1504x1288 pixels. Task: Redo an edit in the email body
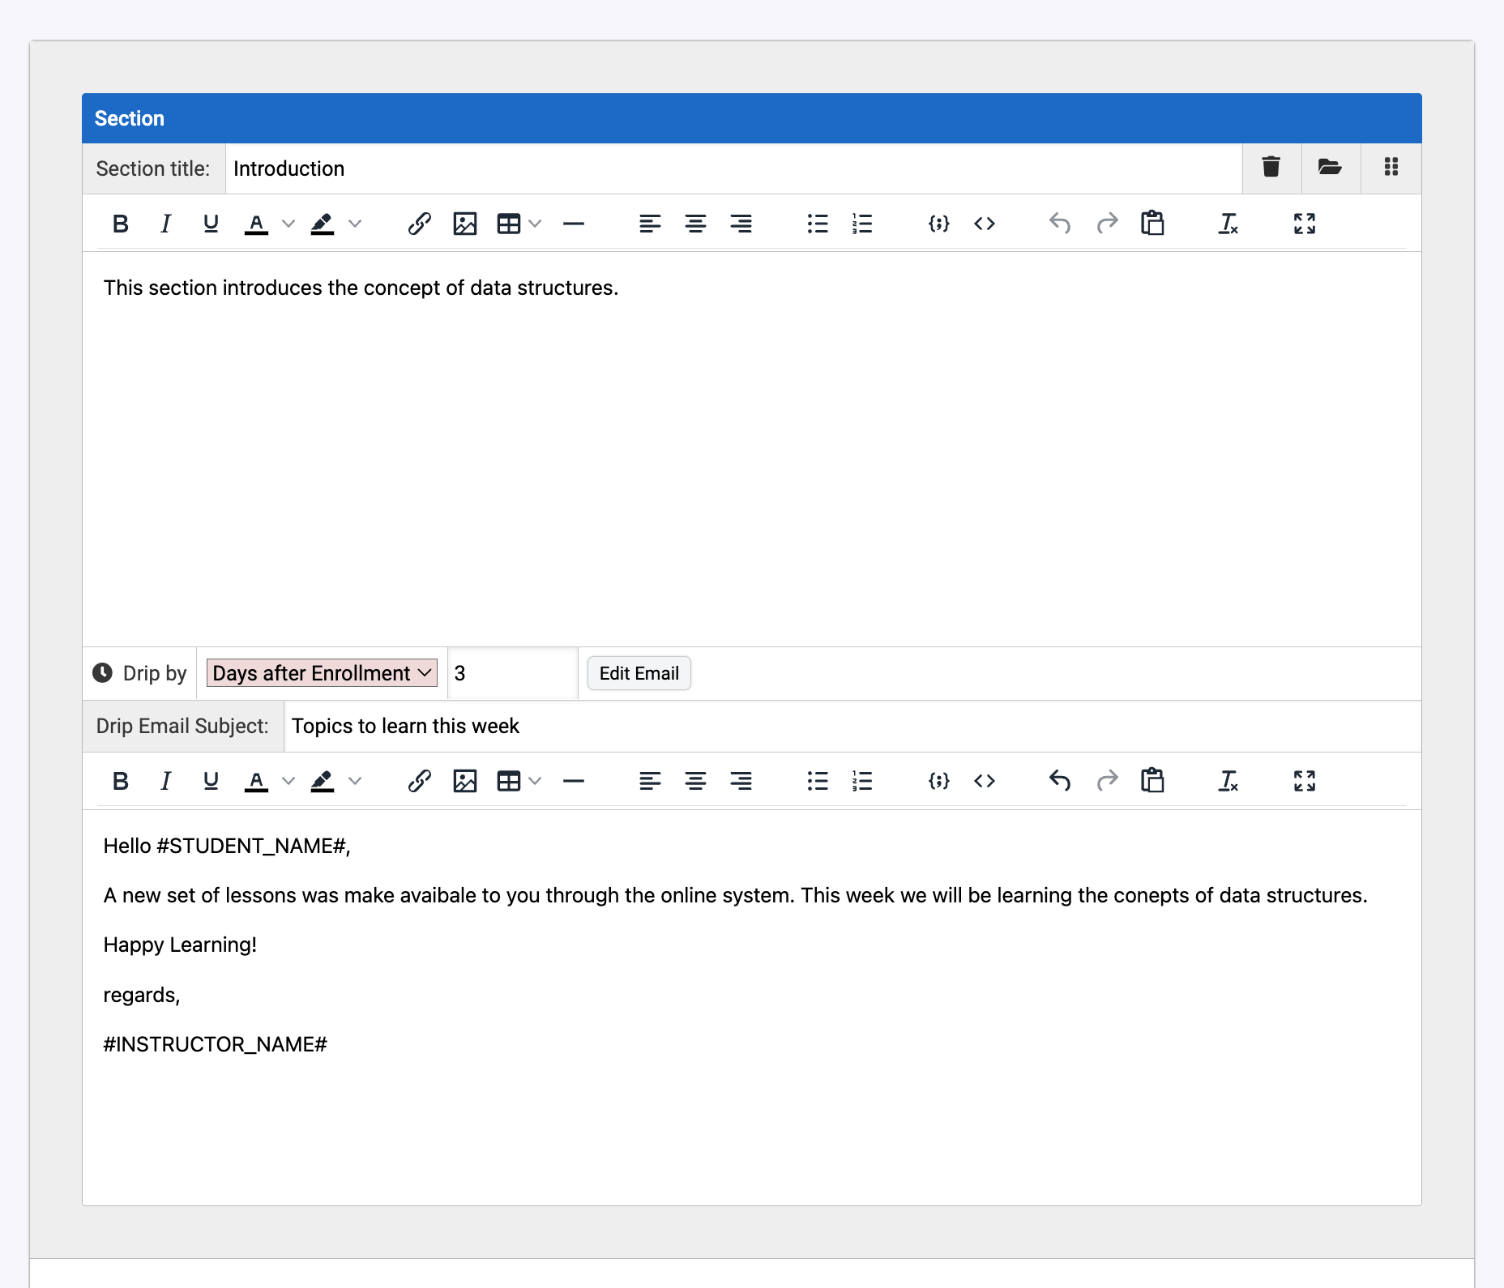1107,780
